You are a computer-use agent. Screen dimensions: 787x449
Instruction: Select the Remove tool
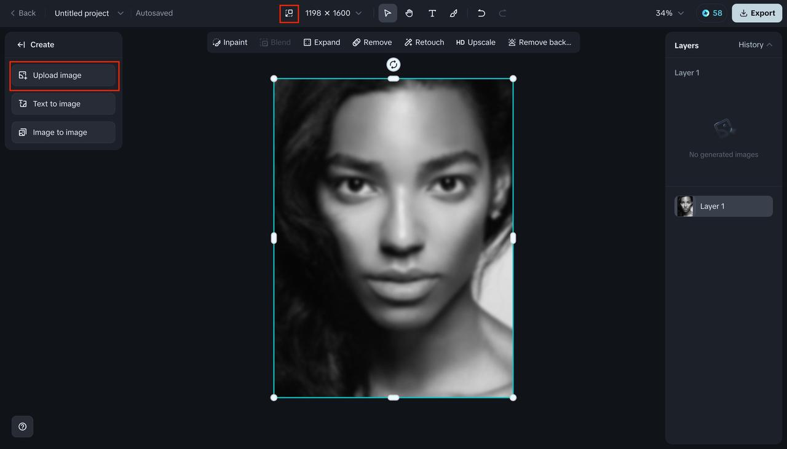372,42
